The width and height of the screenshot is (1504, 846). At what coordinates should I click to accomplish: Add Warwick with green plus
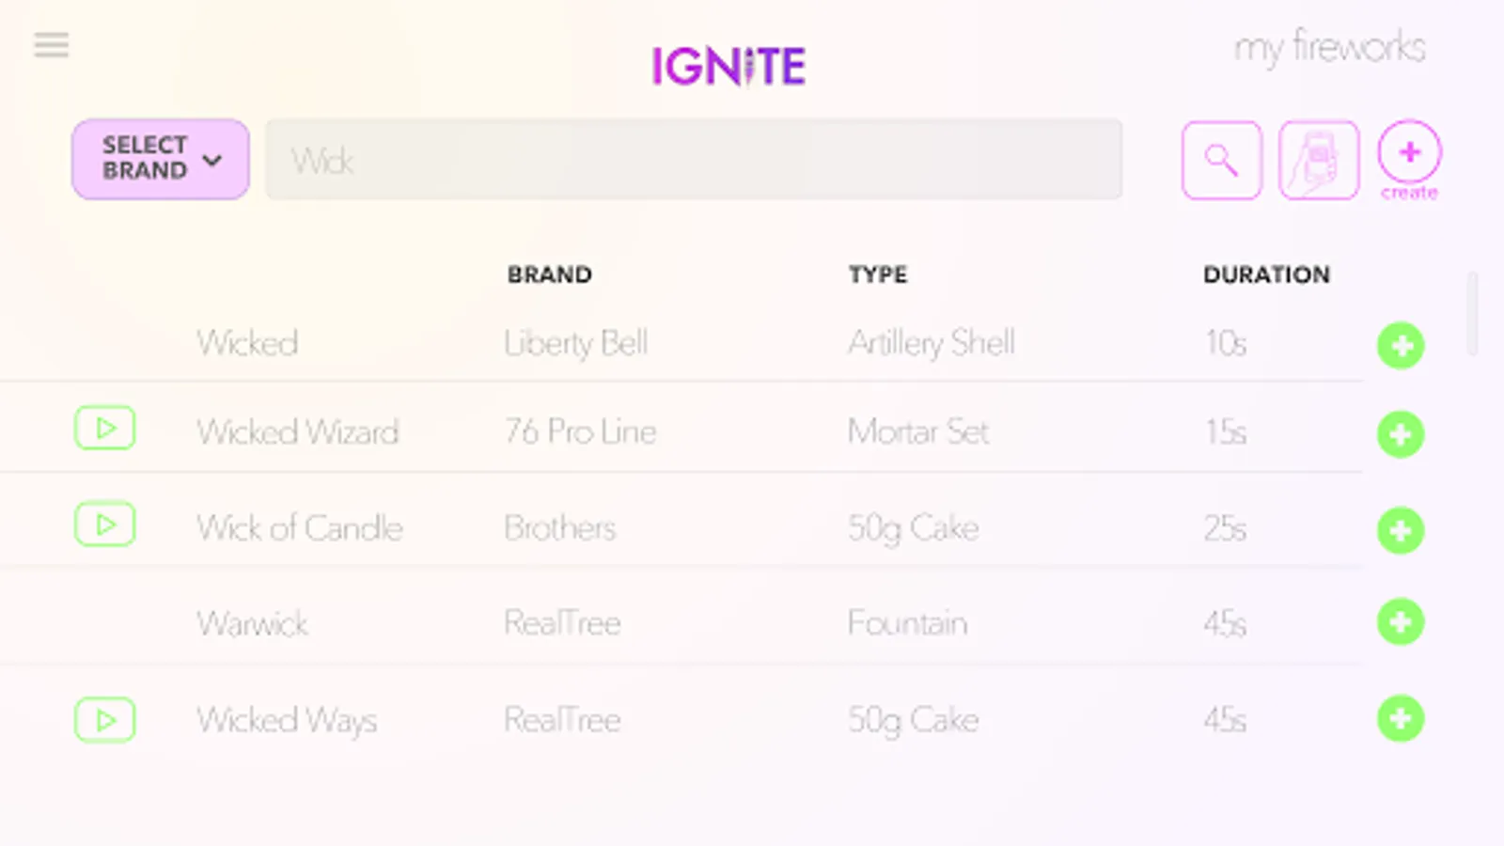(x=1401, y=622)
